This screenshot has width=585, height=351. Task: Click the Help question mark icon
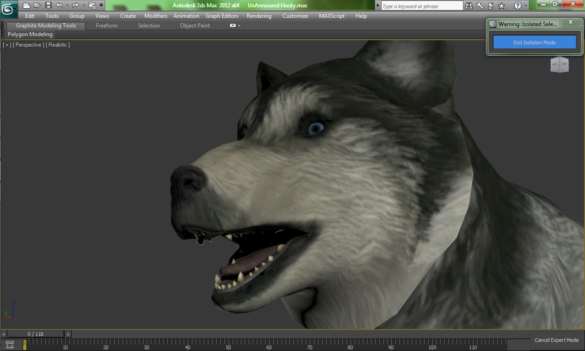coord(517,5)
